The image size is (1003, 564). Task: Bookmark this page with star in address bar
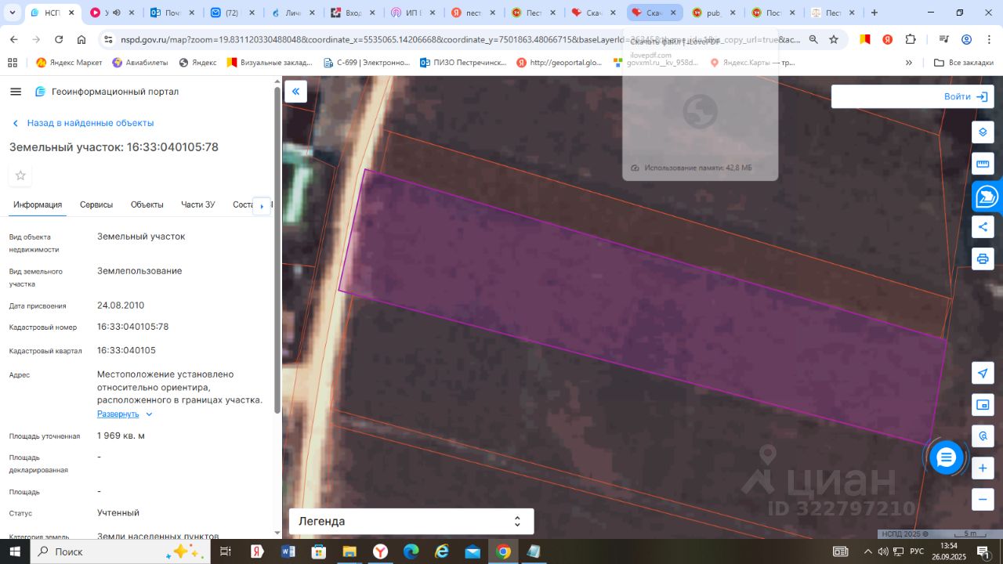point(834,40)
